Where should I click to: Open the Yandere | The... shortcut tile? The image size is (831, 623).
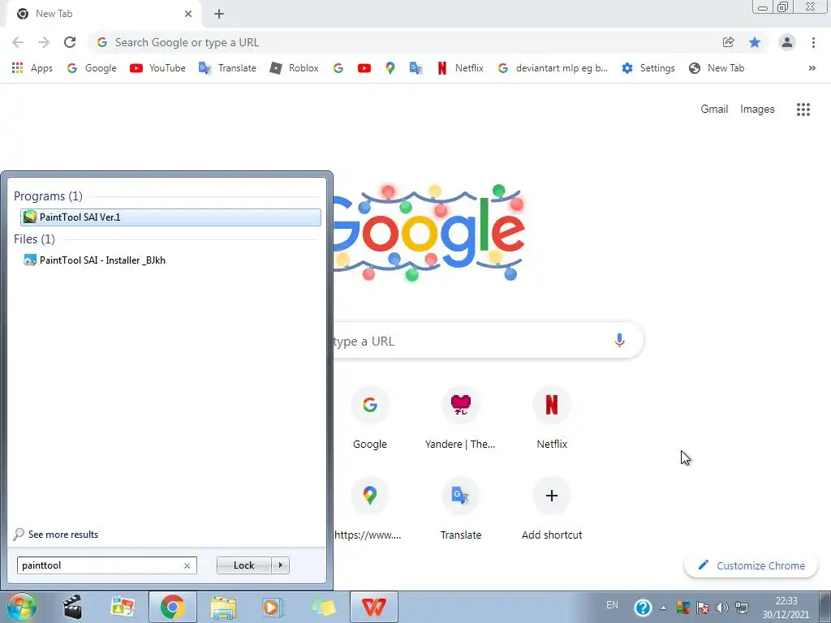[x=461, y=419]
